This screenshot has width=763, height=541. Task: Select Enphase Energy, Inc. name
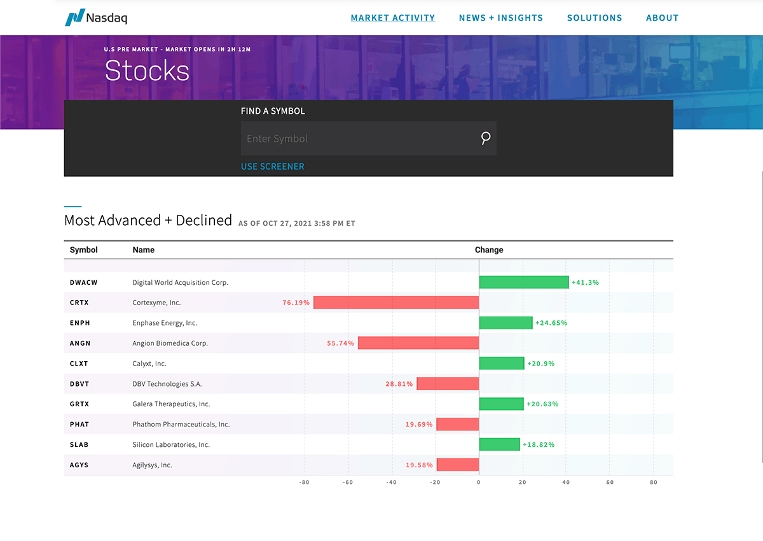[x=165, y=323]
